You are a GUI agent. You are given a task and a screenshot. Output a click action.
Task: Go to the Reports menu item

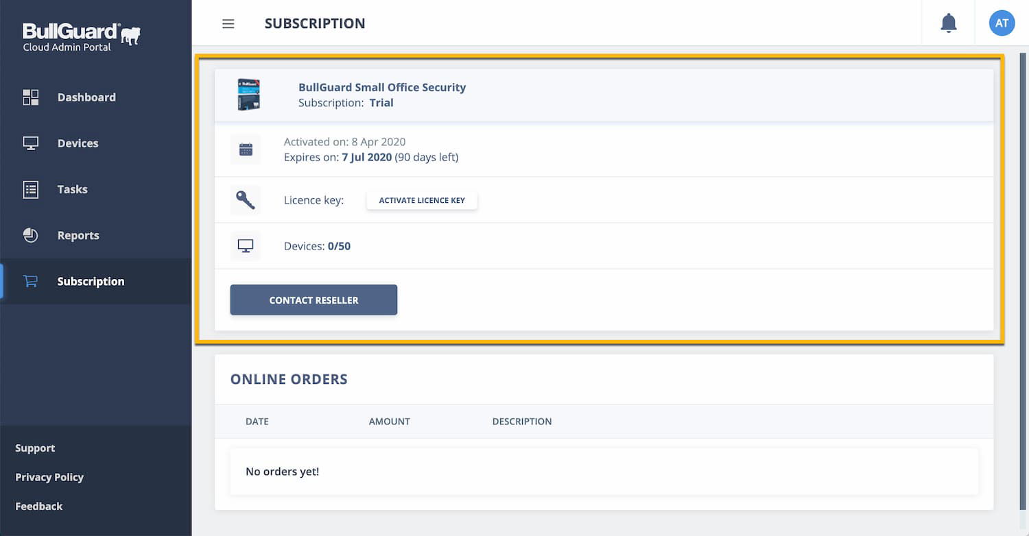78,235
